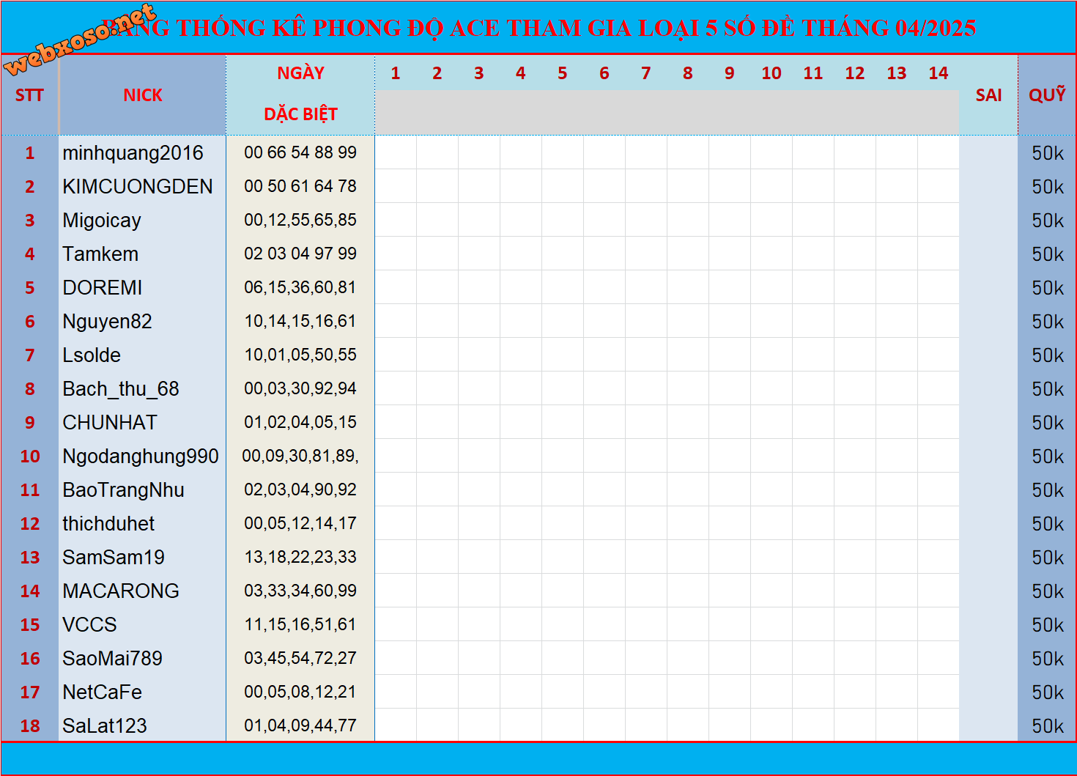Select nick SaoMai789

click(x=112, y=659)
